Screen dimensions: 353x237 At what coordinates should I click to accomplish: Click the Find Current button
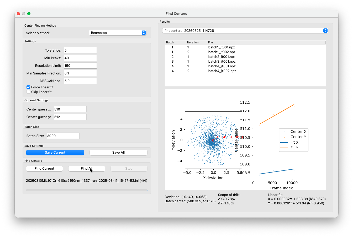44,169
